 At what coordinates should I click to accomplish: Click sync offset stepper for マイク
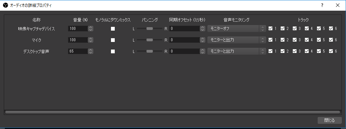203,40
